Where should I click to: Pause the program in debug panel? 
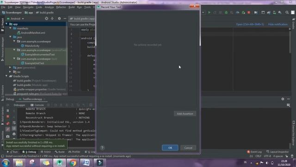click(x=8, y=110)
